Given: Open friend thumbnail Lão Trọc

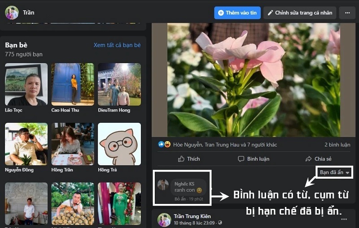Looking at the screenshot, I should [26, 84].
